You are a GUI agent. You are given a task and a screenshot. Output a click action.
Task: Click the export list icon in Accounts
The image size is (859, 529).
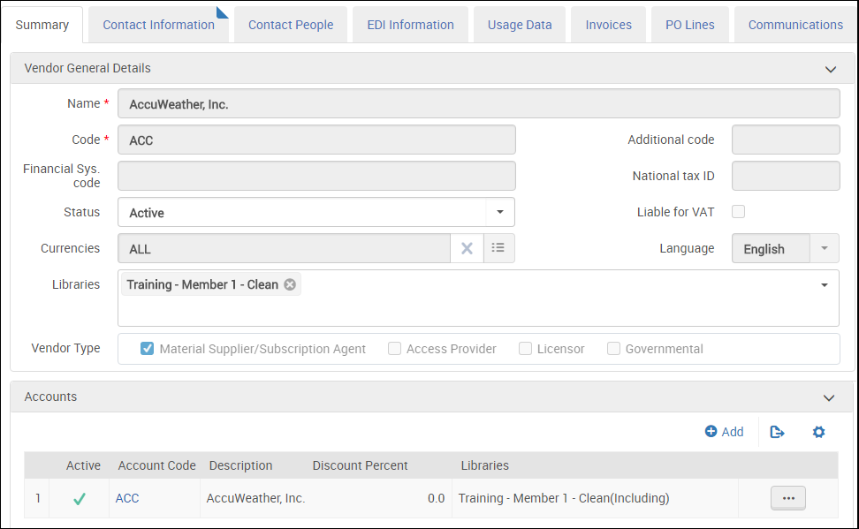click(777, 432)
